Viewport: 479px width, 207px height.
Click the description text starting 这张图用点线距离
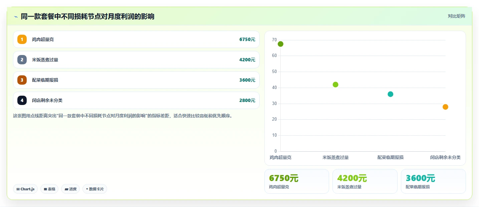click(123, 116)
